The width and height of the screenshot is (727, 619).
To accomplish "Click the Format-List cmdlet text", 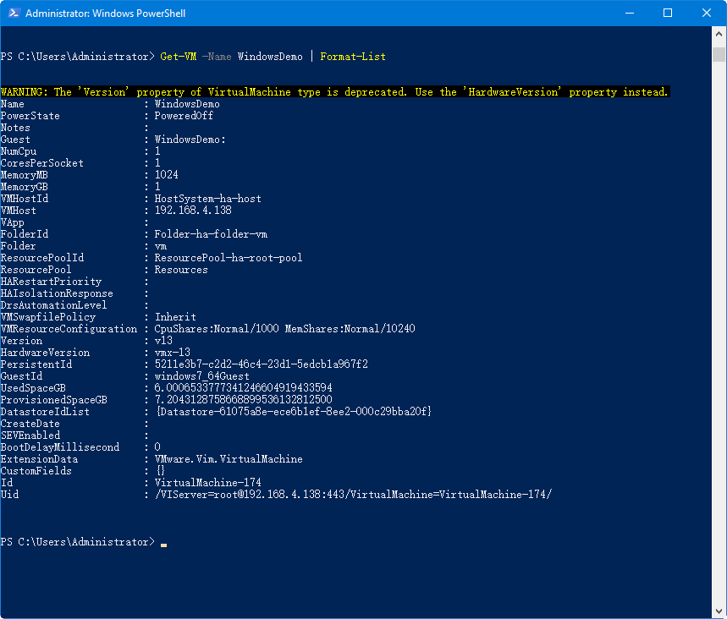I will click(352, 57).
